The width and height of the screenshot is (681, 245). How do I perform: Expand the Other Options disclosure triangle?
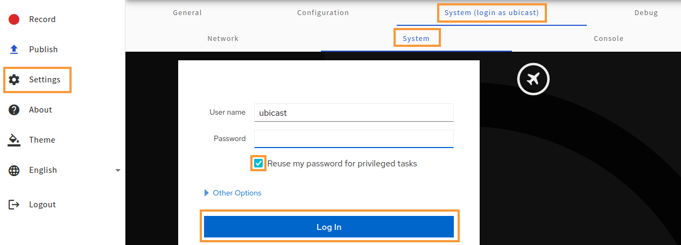(x=206, y=193)
